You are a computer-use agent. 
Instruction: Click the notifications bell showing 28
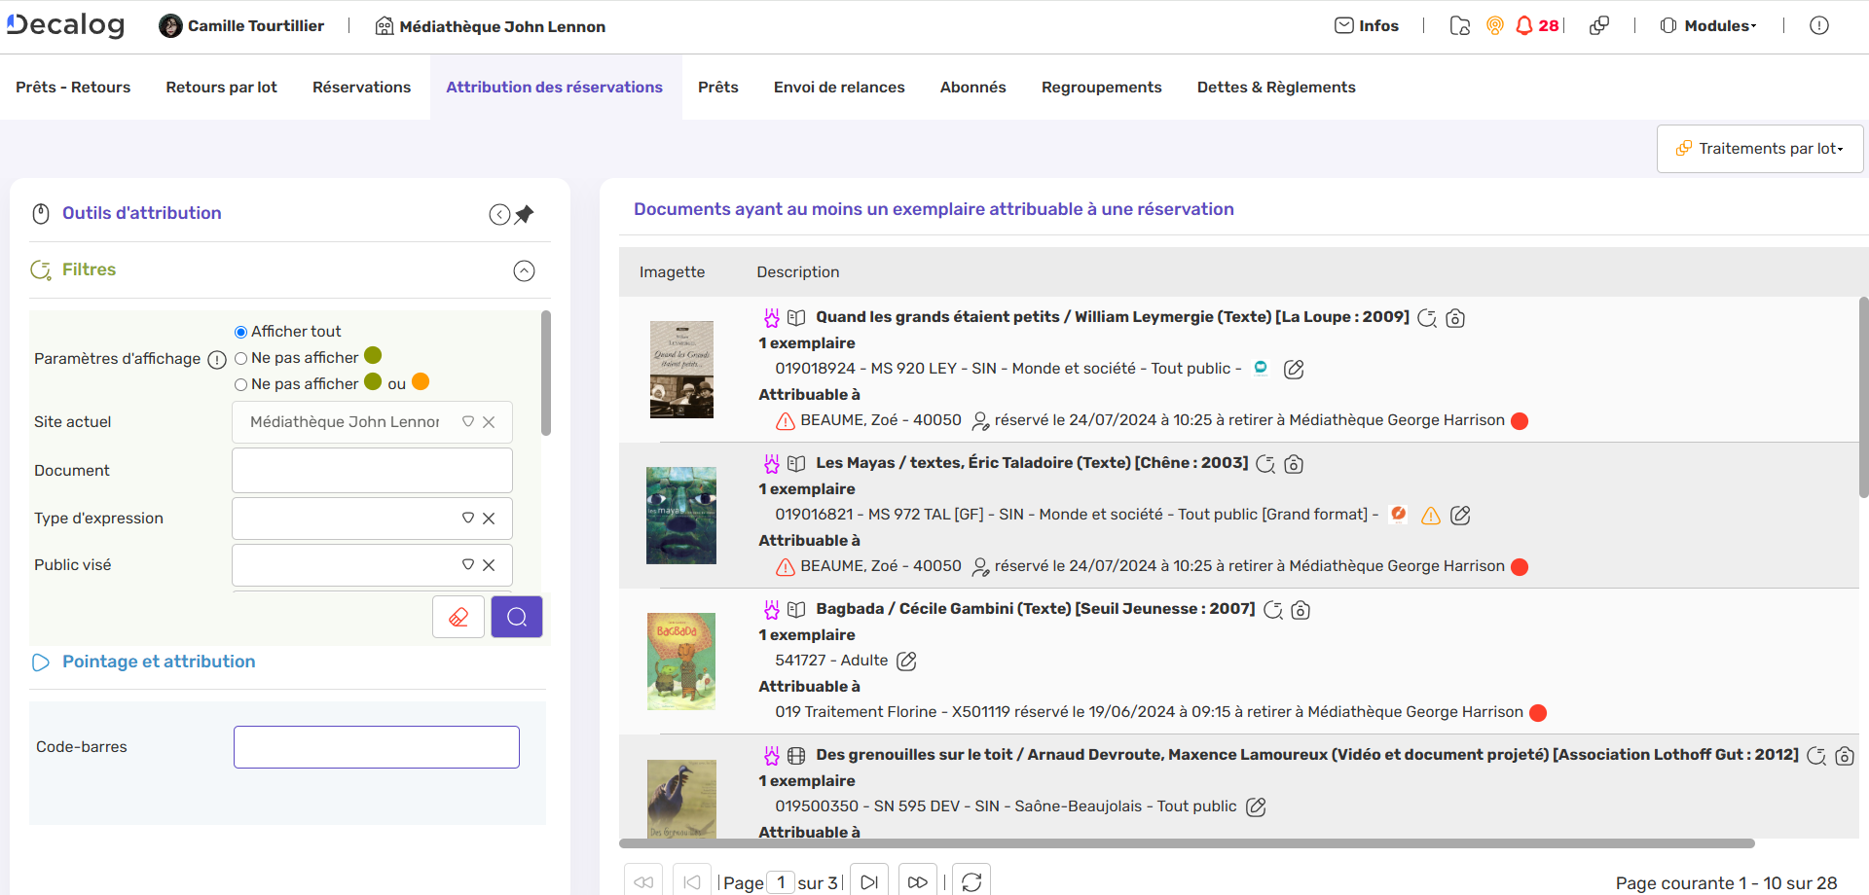pos(1536,26)
